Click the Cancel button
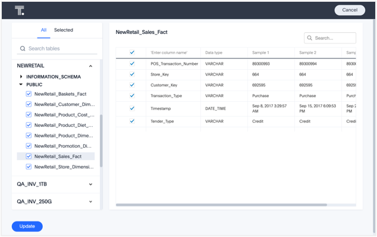Image resolution: width=377 pixels, height=237 pixels. pyautogui.click(x=350, y=10)
